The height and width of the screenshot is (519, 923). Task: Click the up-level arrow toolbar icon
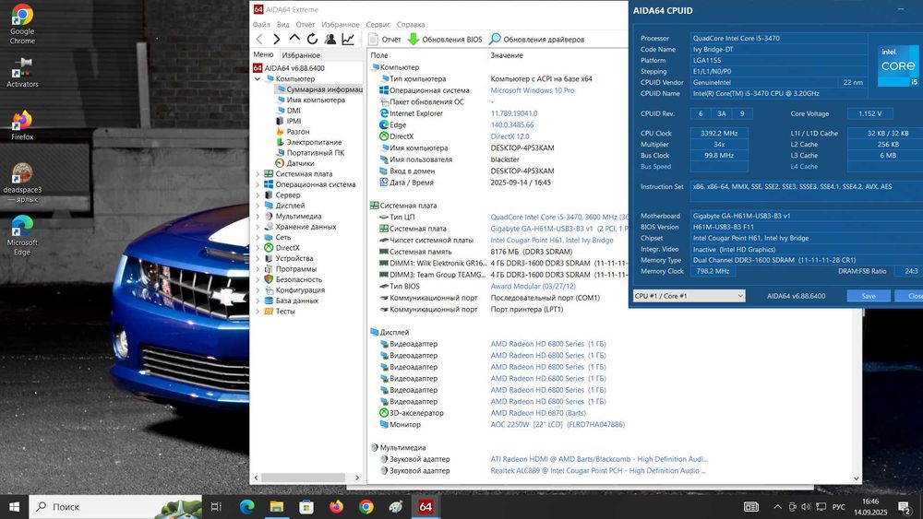tap(294, 39)
